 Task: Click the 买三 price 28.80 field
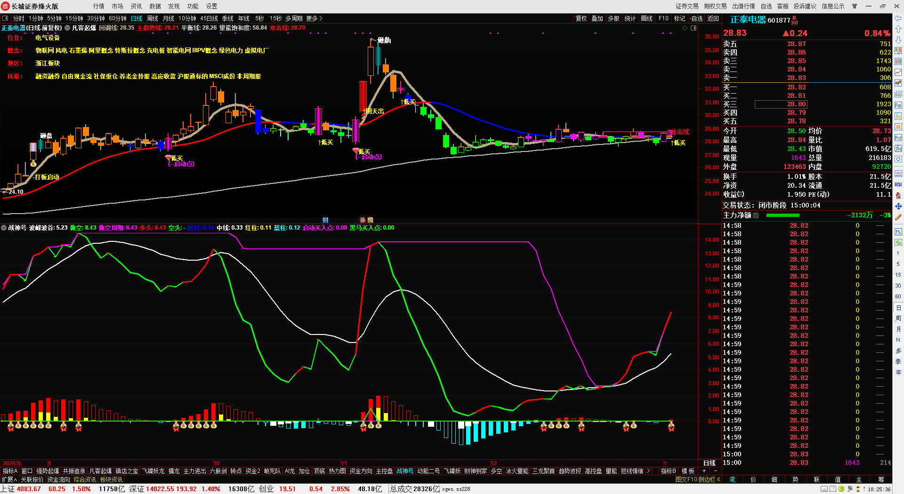(x=781, y=104)
